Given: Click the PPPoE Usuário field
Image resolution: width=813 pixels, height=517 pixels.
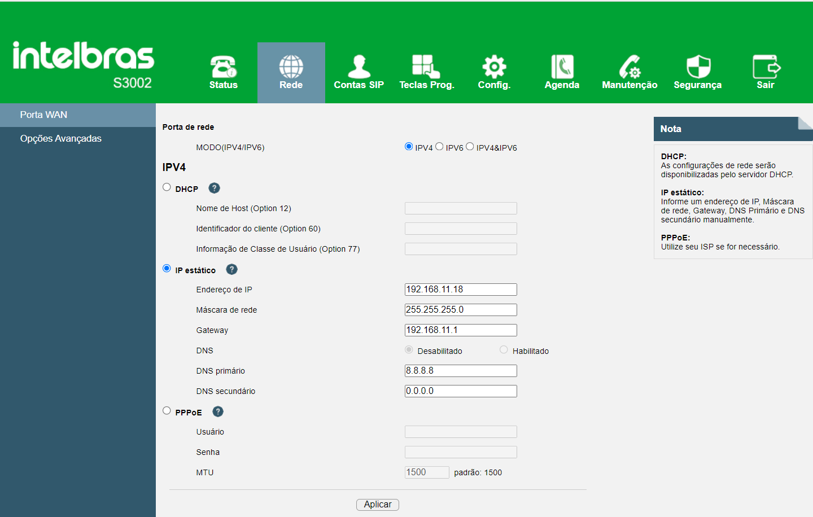Looking at the screenshot, I should click(x=461, y=432).
